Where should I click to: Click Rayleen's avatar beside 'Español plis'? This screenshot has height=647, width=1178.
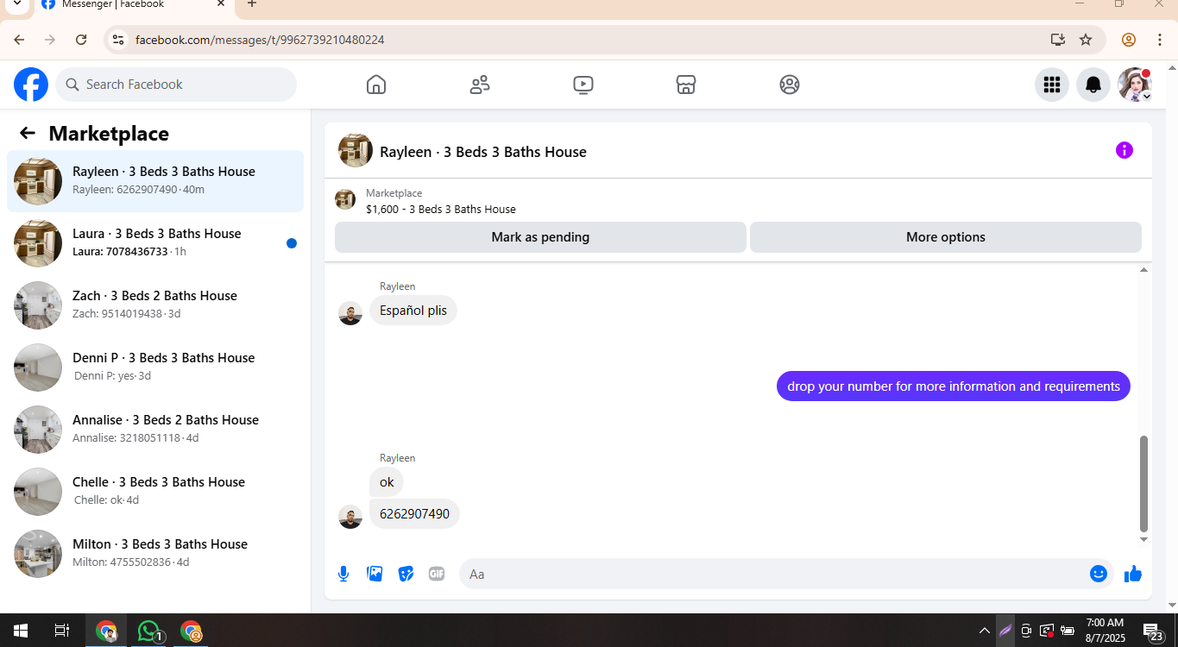pos(350,313)
